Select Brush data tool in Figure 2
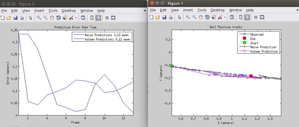Viewport: 299px width, 127px height. coord(71,18)
